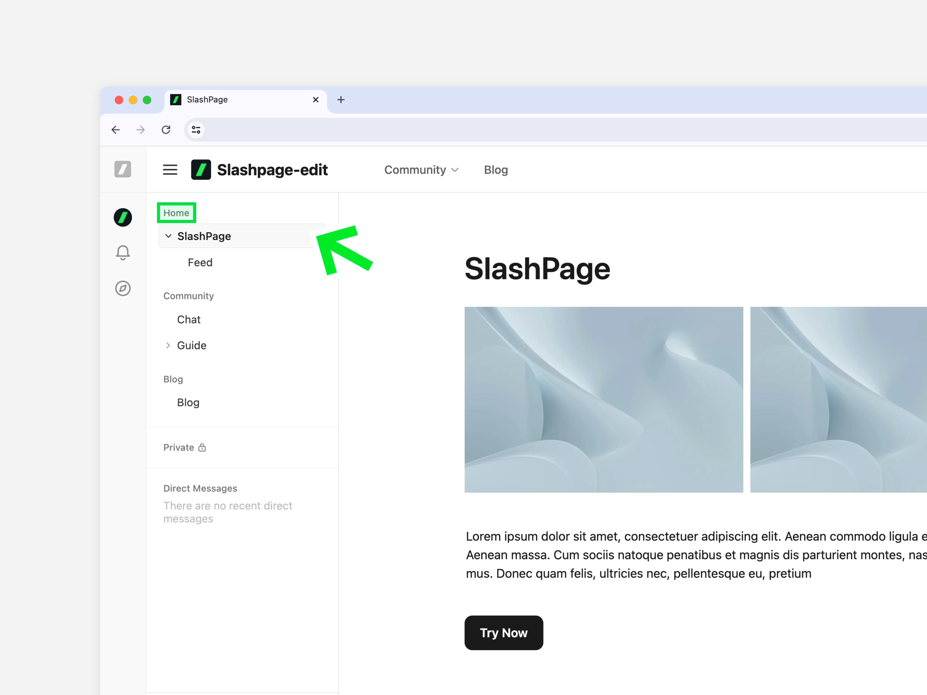The image size is (927, 695).
Task: Click Direct Messages header
Action: [x=200, y=488]
